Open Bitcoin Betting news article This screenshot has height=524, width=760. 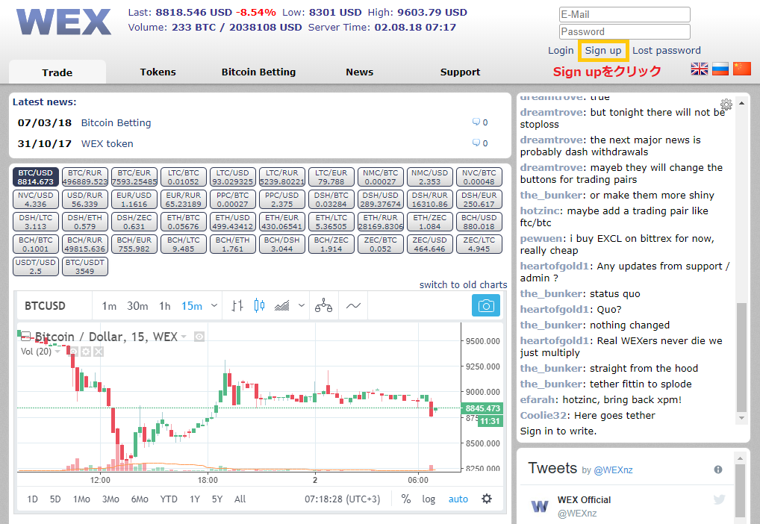116,122
